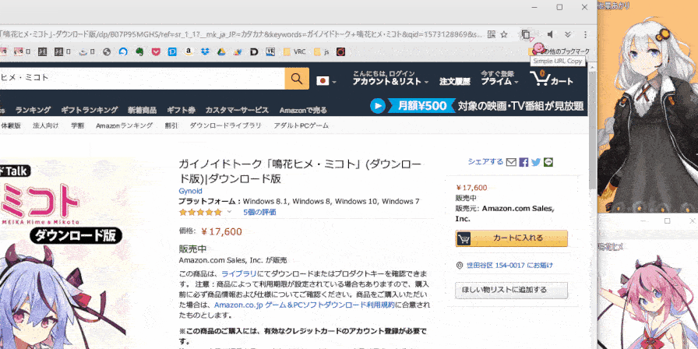Screen dimensions: 698x349
Task: Click the シェアする share link
Action: click(485, 162)
